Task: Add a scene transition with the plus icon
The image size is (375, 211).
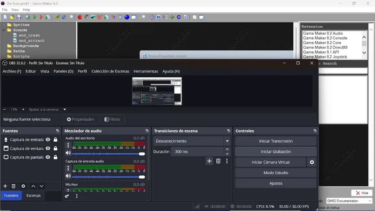Action: tap(209, 161)
